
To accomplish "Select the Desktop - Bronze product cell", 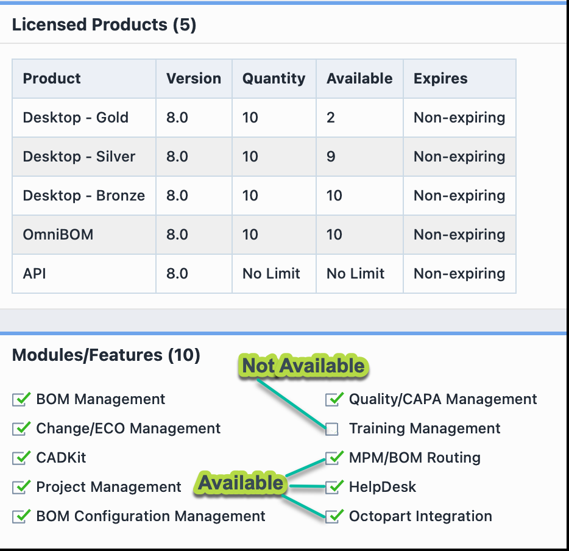I will coord(84,196).
